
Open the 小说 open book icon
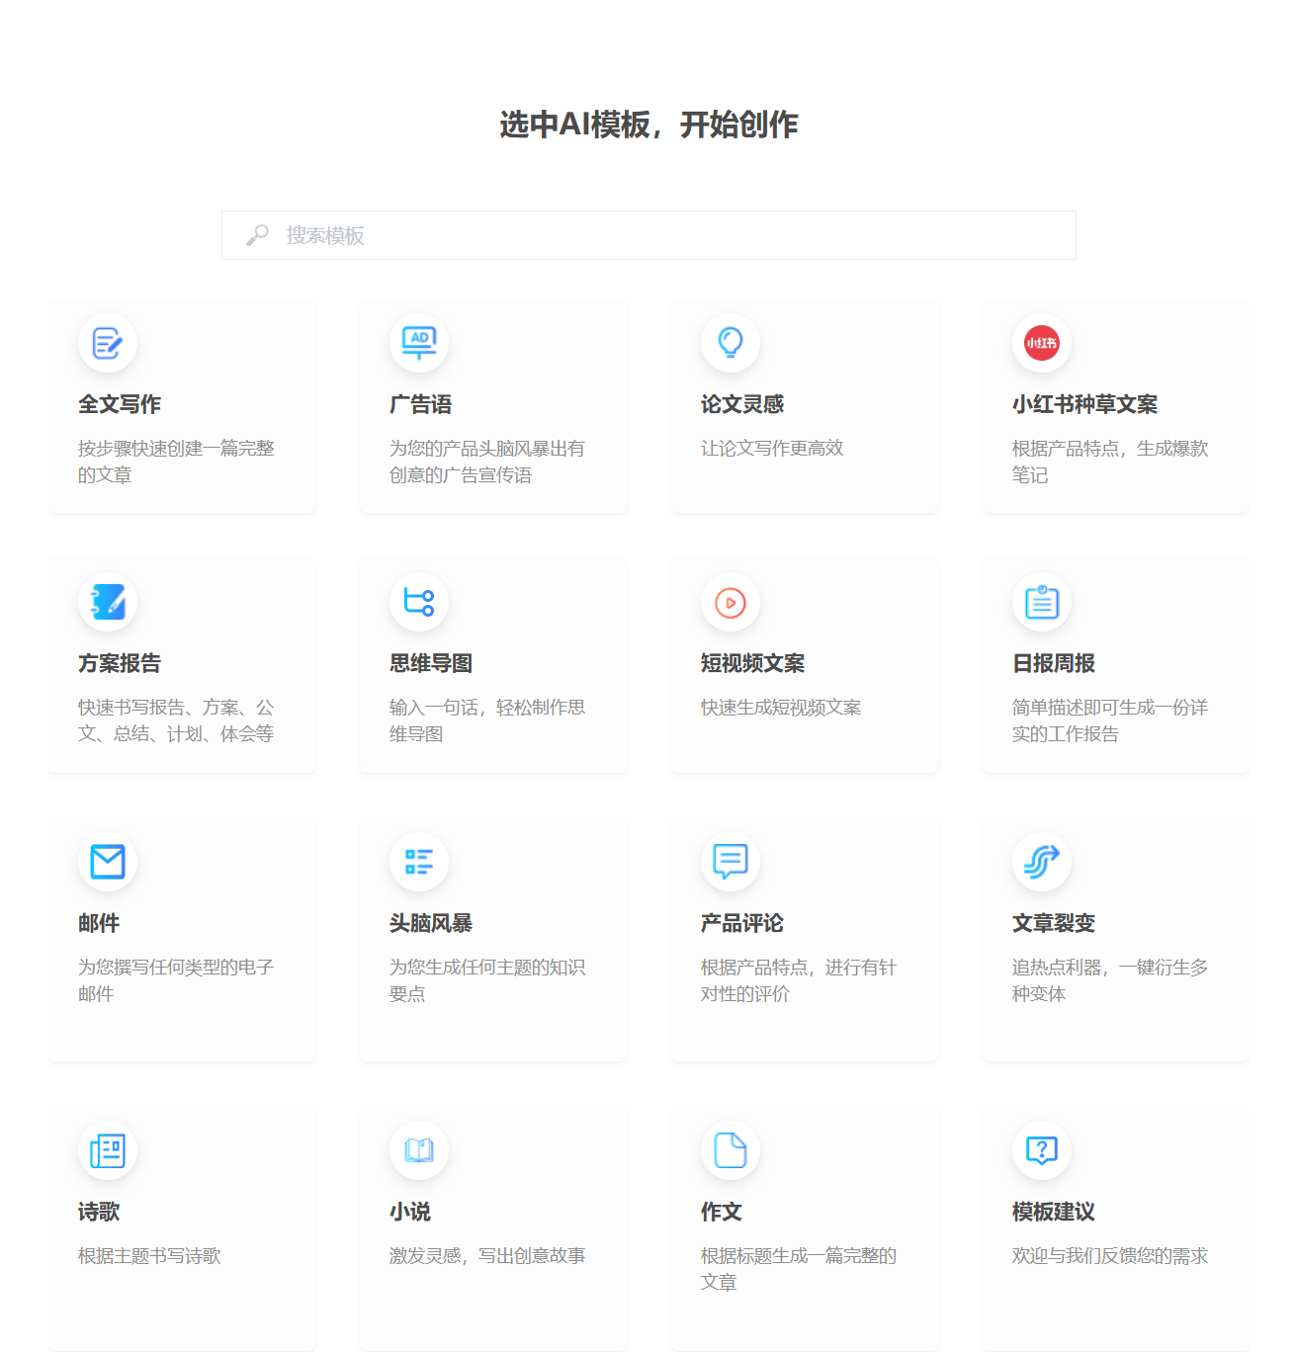(x=419, y=1150)
